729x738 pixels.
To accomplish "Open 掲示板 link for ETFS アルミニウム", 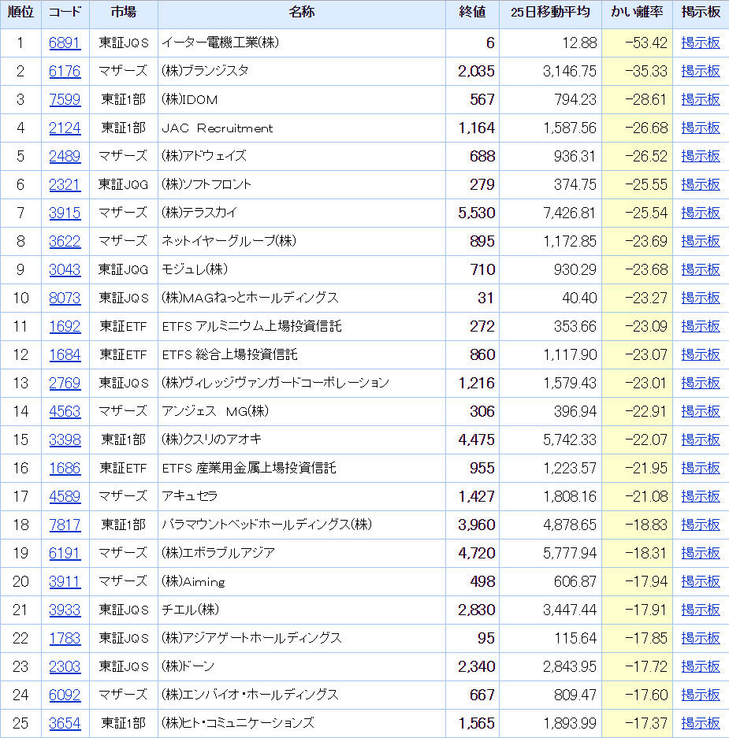I will pyautogui.click(x=701, y=326).
